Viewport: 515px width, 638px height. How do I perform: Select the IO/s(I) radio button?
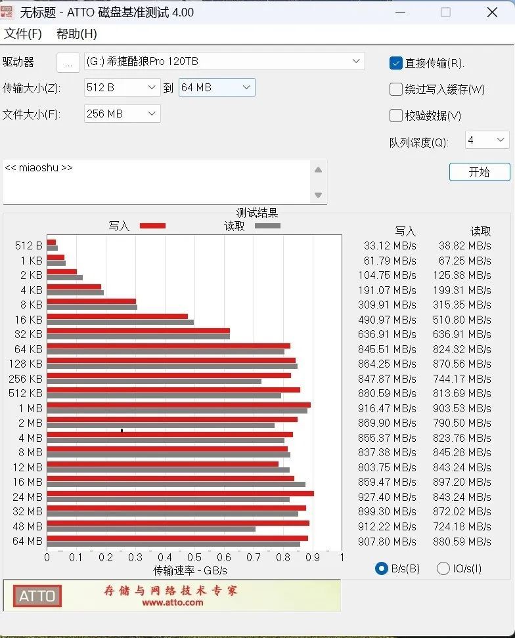coord(443,568)
